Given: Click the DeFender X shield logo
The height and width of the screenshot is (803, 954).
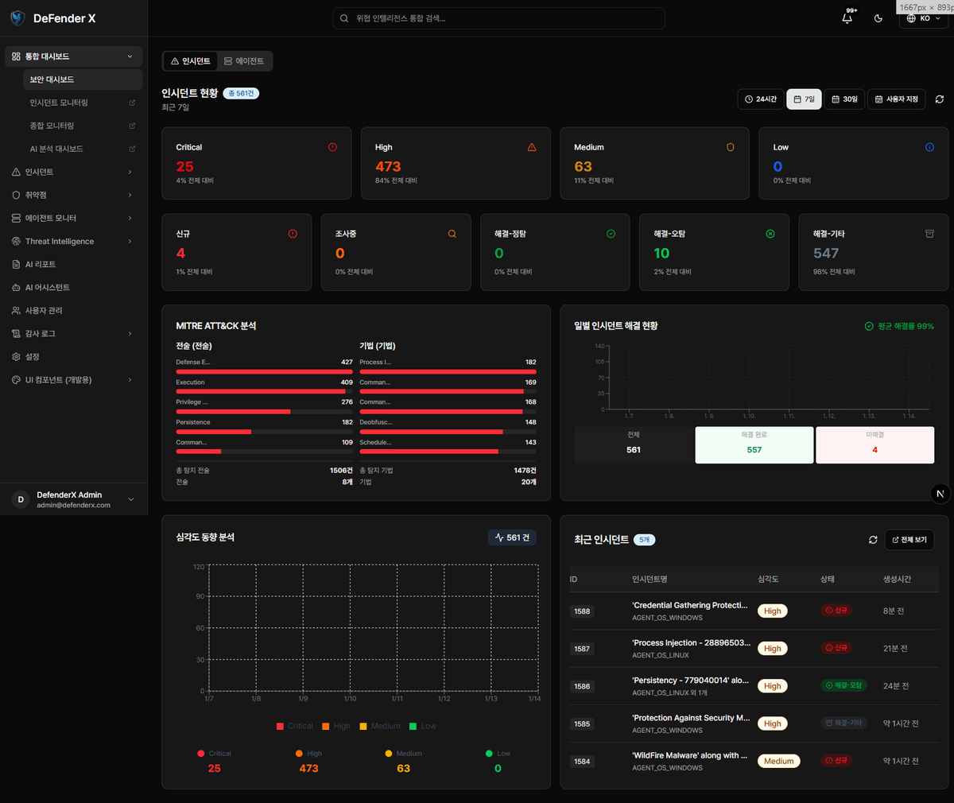Looking at the screenshot, I should [x=17, y=18].
